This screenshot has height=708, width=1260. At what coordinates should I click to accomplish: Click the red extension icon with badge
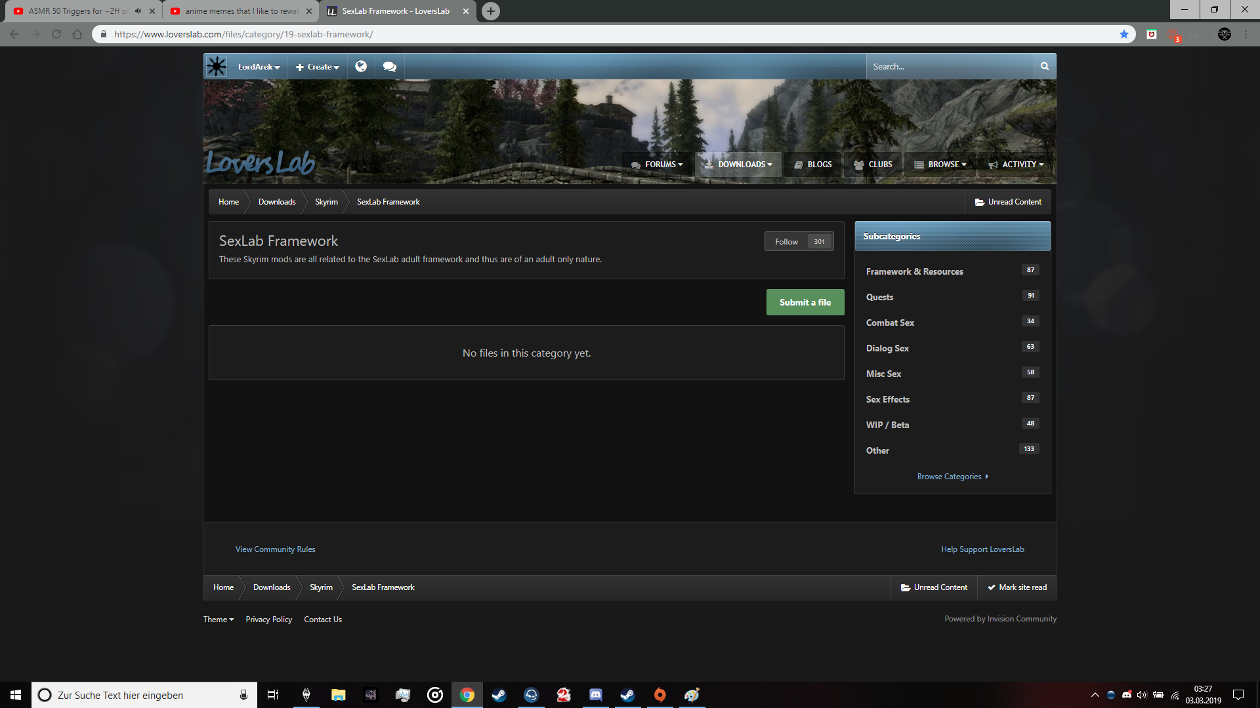(x=1174, y=35)
